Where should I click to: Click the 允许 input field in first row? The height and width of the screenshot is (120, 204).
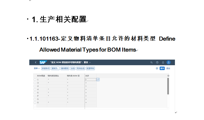point(90,79)
